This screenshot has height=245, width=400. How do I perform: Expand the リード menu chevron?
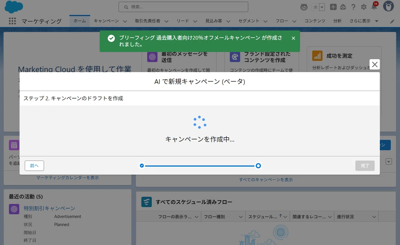(195, 21)
